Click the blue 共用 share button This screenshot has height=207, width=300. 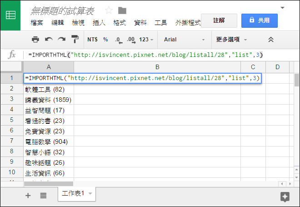pos(260,20)
